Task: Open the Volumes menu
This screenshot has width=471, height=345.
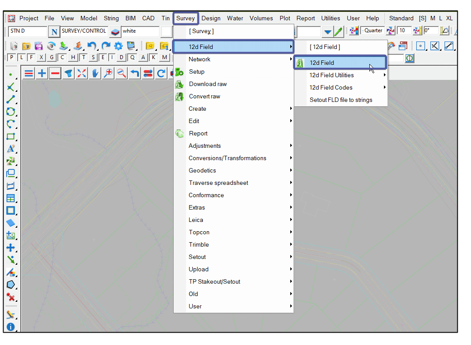Action: (261, 18)
